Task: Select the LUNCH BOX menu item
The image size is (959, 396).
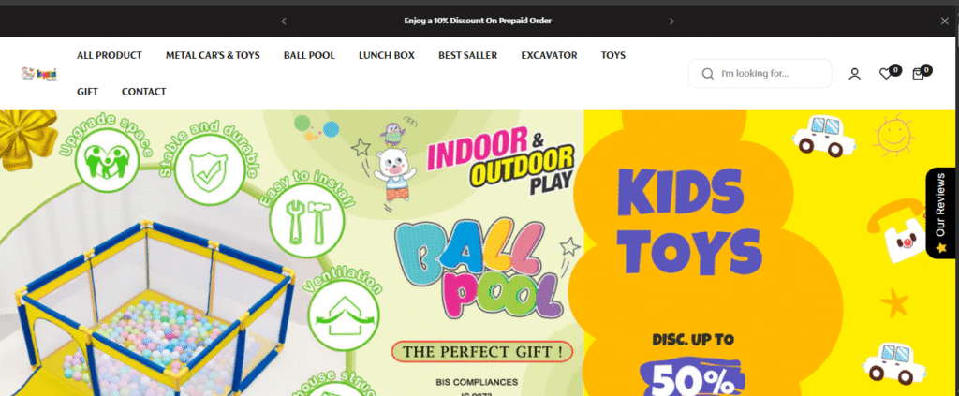Action: pyautogui.click(x=387, y=55)
